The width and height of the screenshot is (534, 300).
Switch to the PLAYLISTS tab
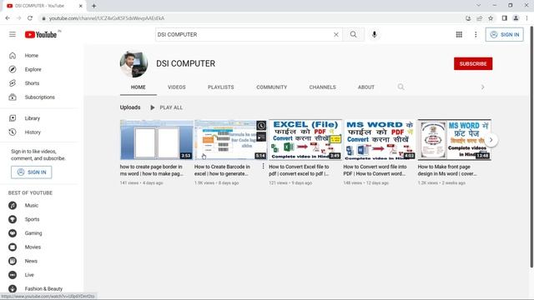point(220,87)
